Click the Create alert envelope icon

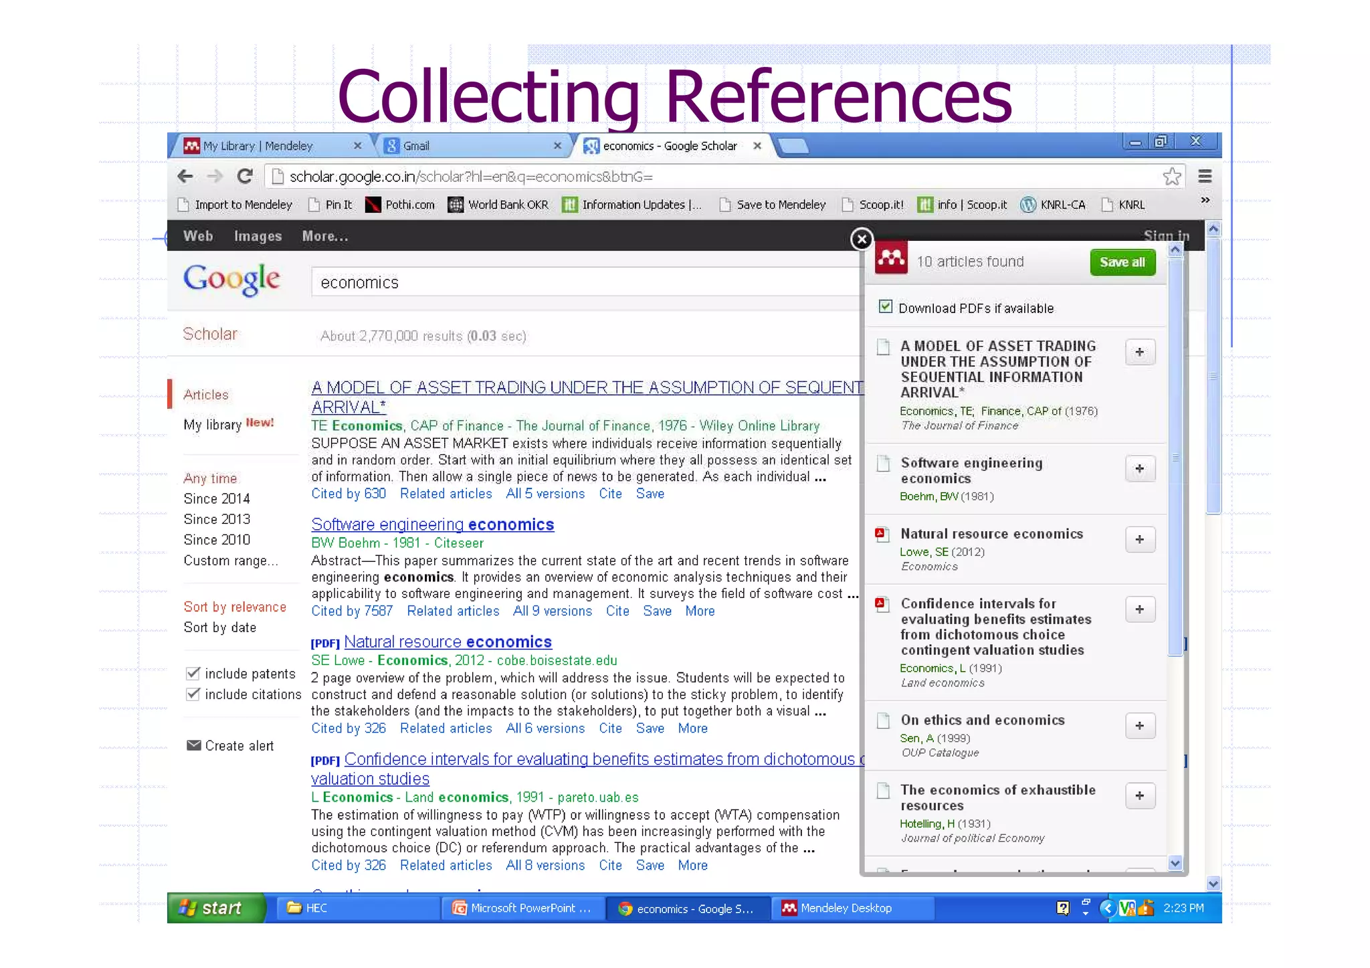coord(194,745)
